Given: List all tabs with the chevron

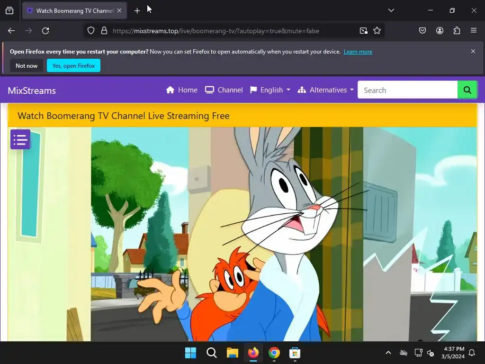Looking at the screenshot, I should tap(391, 10).
